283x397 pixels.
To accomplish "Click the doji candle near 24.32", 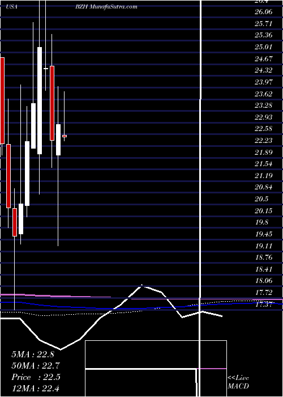I will pyautogui.click(x=46, y=69).
